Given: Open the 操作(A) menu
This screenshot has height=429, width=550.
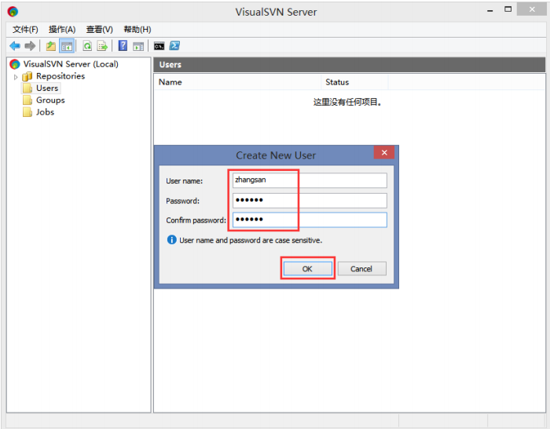Looking at the screenshot, I should 62,30.
